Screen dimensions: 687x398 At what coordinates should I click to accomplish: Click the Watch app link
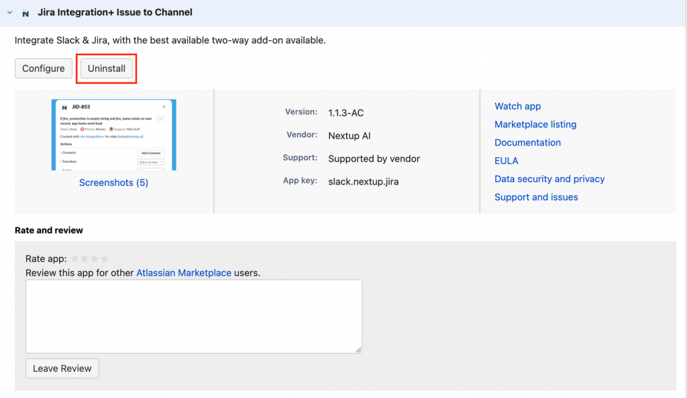[x=517, y=106]
